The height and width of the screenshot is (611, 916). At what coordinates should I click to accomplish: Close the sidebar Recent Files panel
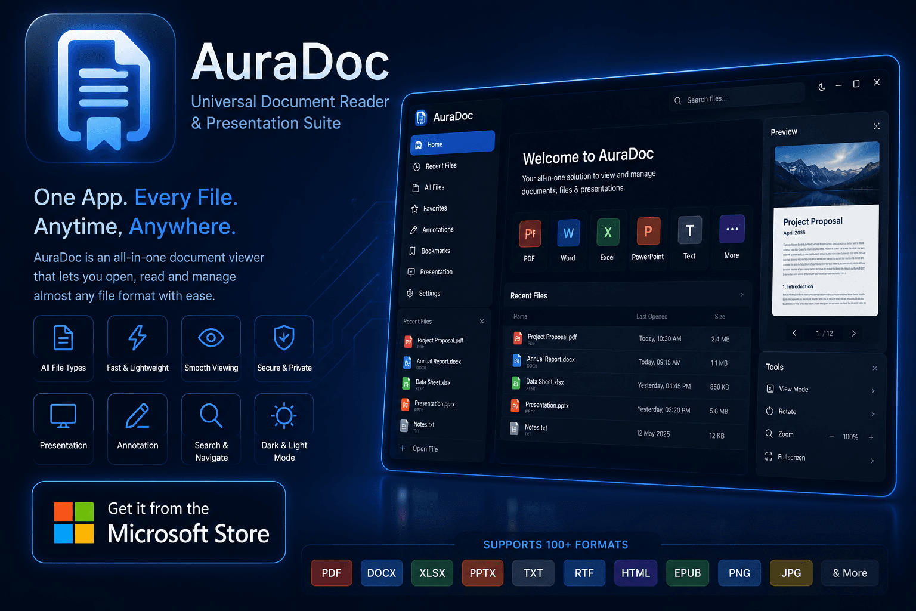pos(482,322)
